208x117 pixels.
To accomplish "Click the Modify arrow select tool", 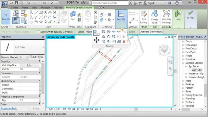I will 6,17.
